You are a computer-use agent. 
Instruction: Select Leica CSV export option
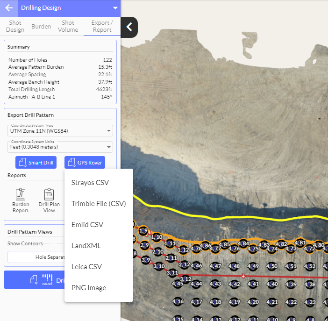coord(86,267)
